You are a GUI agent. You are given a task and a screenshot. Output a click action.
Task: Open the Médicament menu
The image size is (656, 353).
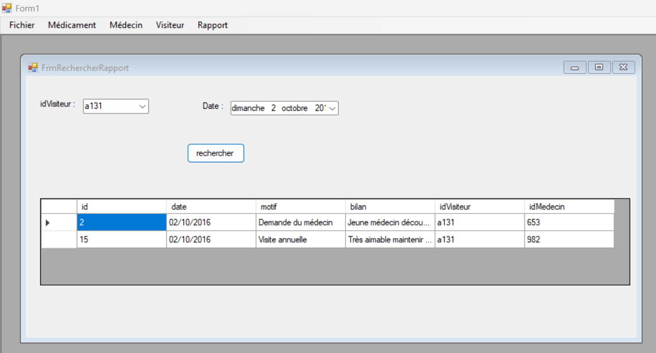(72, 25)
